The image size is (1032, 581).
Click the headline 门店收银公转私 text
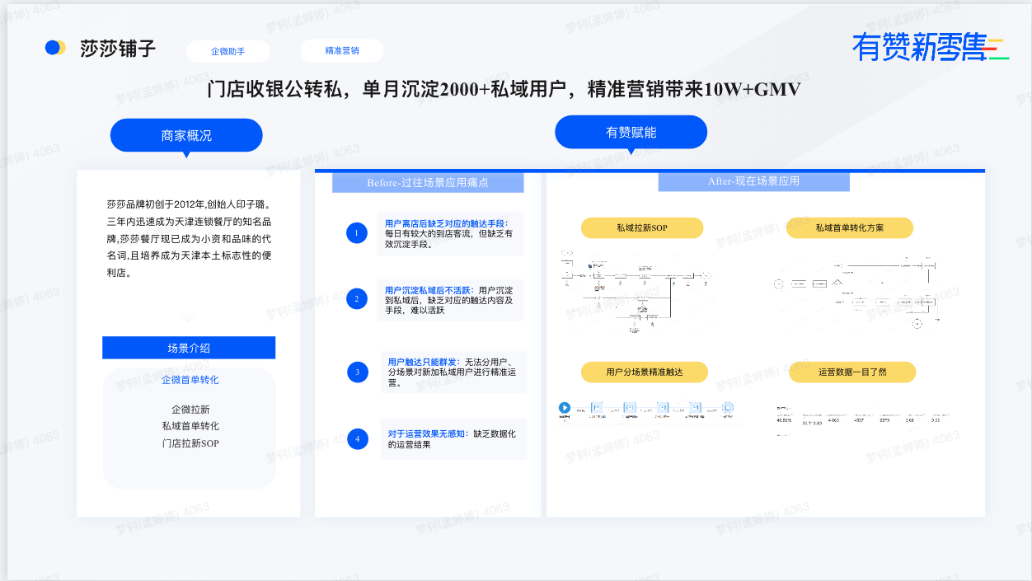(504, 89)
